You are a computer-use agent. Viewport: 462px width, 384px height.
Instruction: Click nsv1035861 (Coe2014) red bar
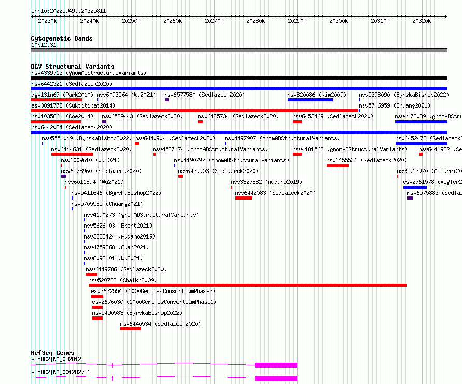click(x=56, y=122)
